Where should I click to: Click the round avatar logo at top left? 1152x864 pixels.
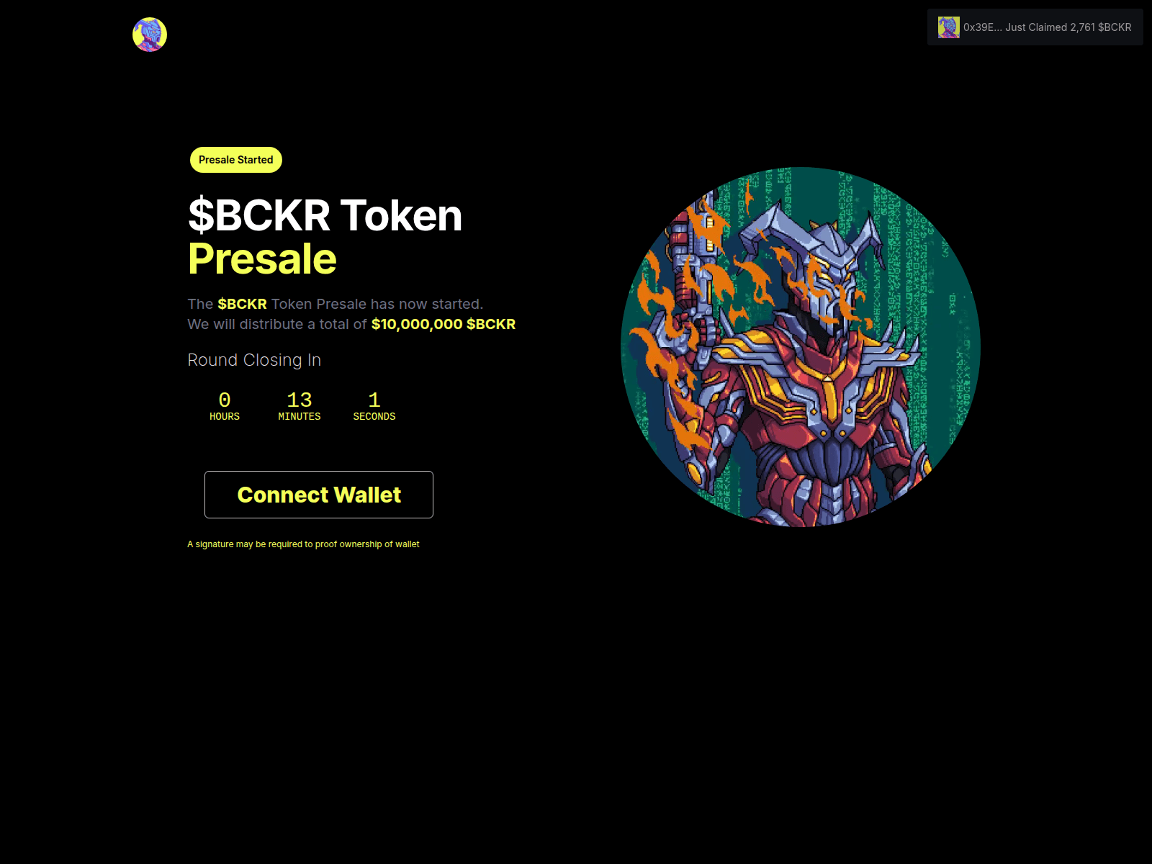point(150,35)
